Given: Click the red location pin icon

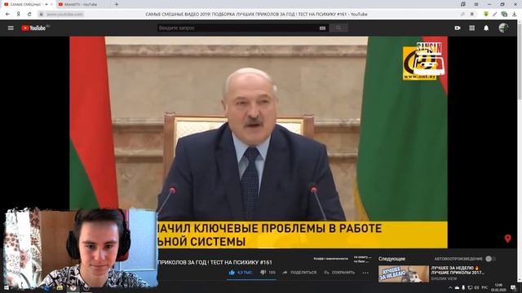Looking at the screenshot, I should (x=507, y=238).
